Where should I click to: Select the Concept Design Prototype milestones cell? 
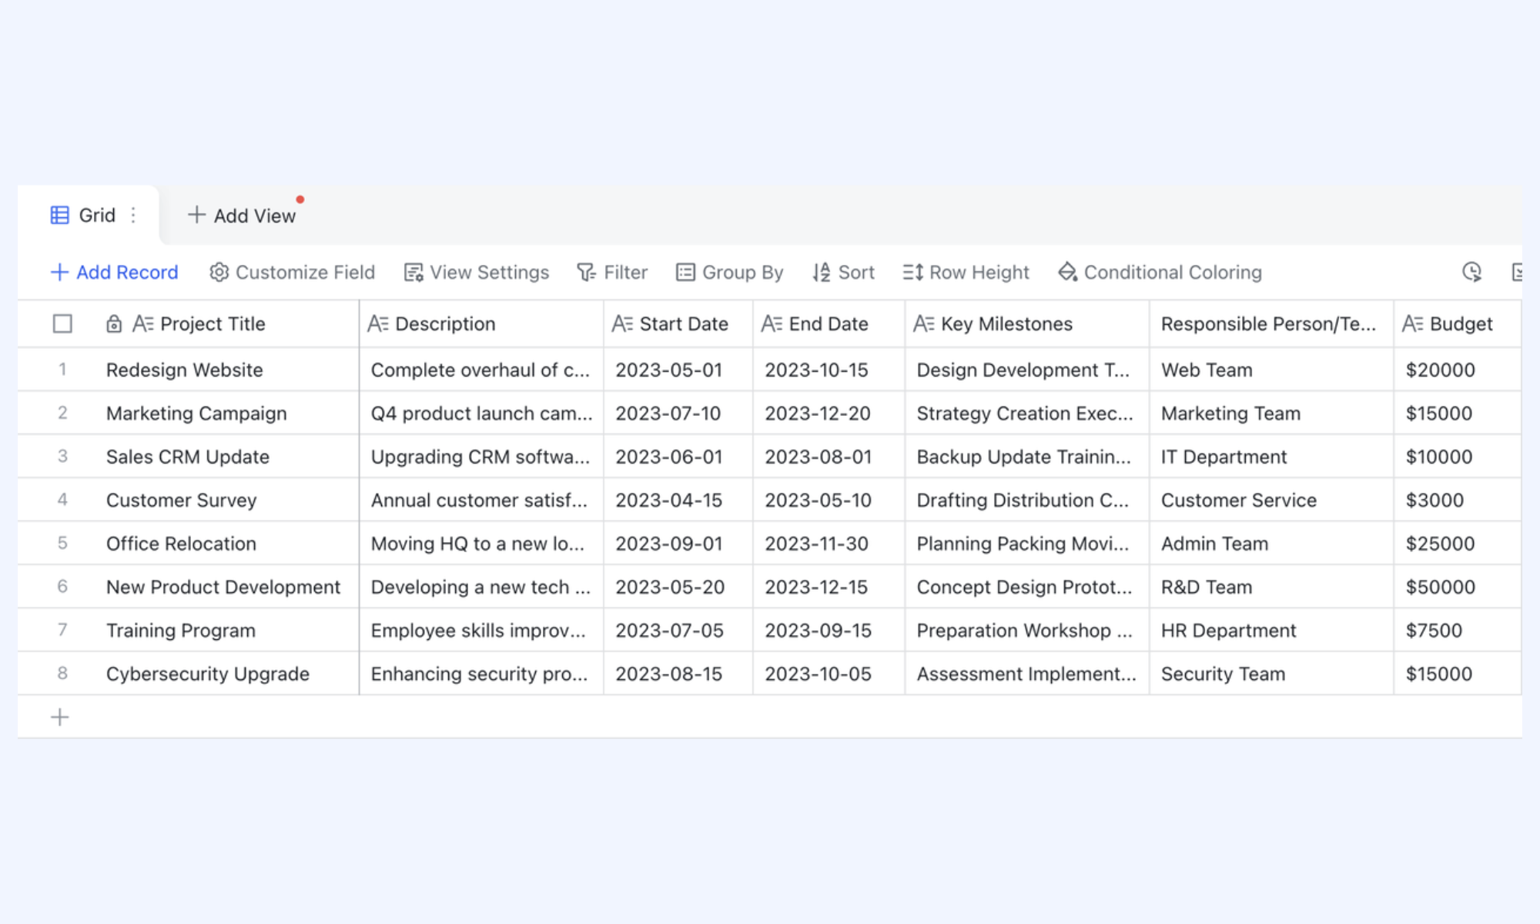coord(1027,587)
